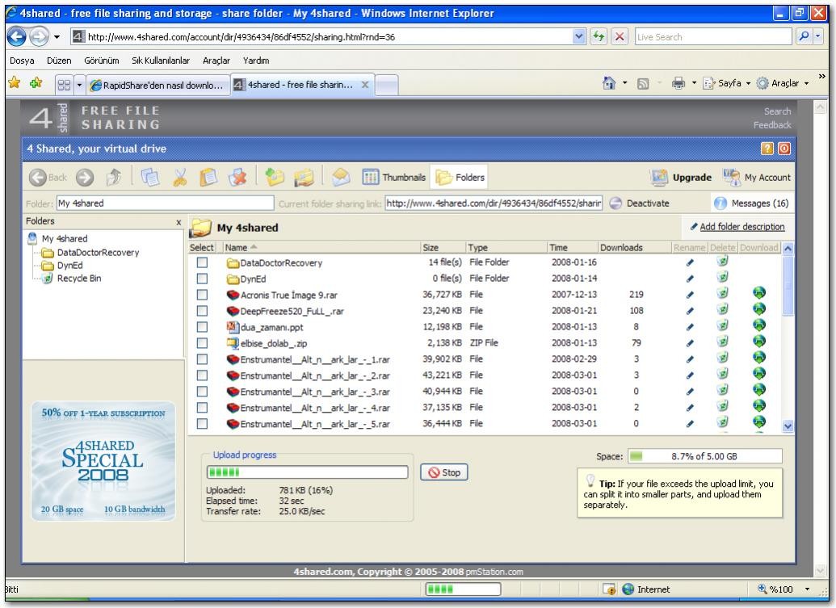Open the browser address bar dropdown arrow
Viewport: 836px width, 608px height.
click(x=577, y=37)
